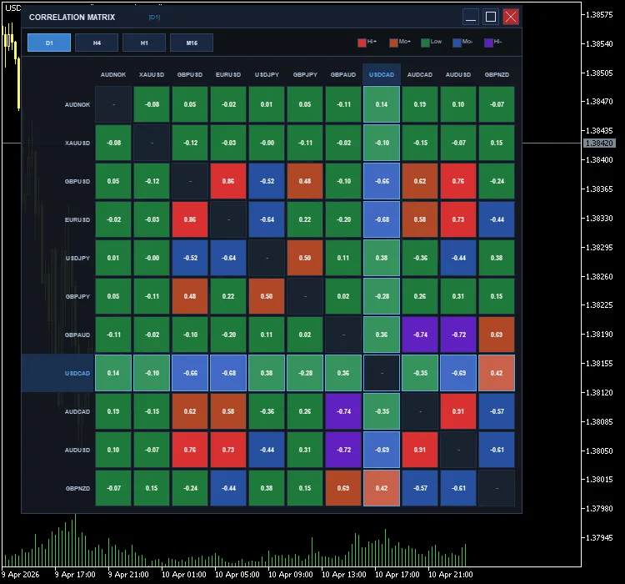Click the 0.69 cell in GBPAUD row

[497, 335]
